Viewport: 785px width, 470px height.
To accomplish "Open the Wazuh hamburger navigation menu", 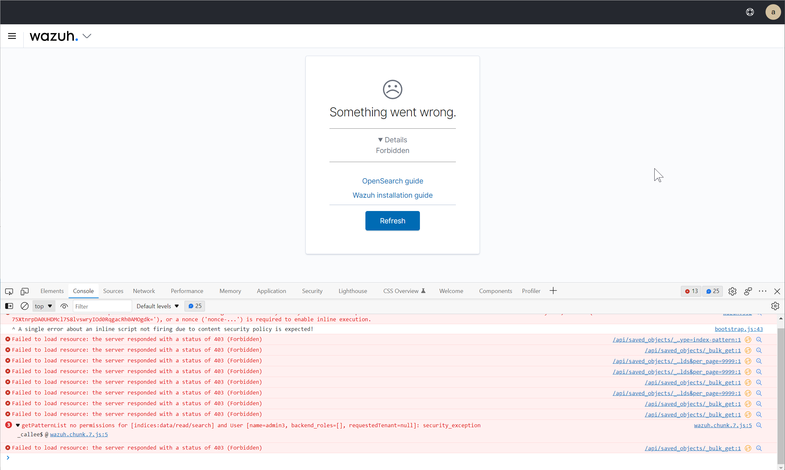I will pos(12,36).
